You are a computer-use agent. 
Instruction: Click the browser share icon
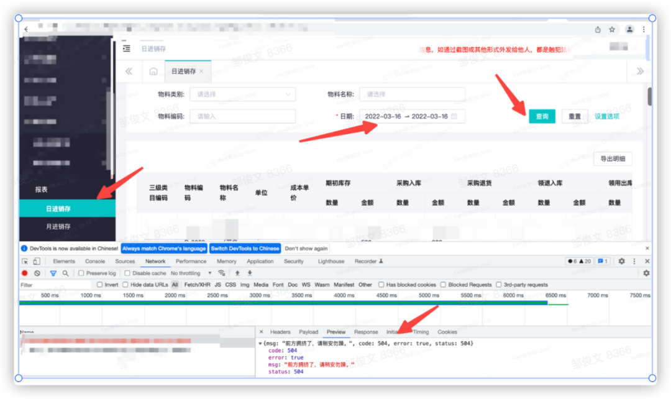(598, 30)
